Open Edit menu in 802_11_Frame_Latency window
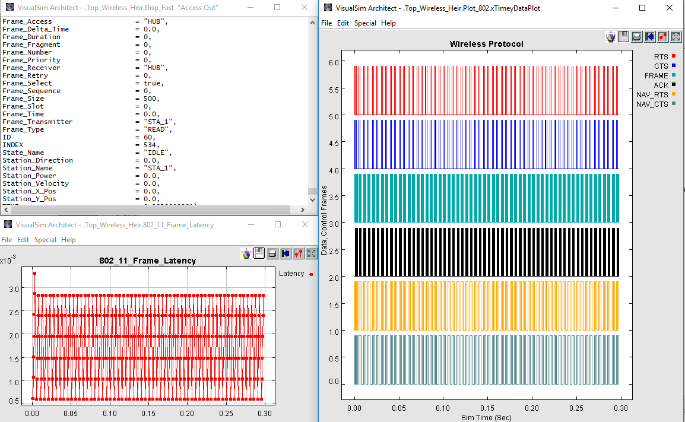Screen dimensions: 685x422 coord(23,240)
